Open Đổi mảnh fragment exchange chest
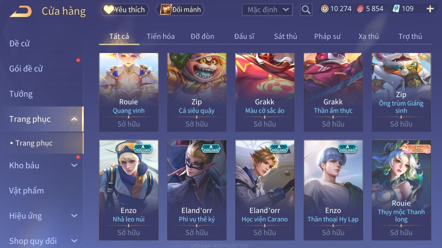 180,10
